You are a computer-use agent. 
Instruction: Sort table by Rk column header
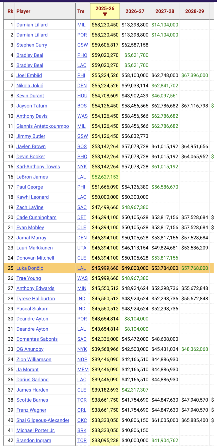[9, 11]
